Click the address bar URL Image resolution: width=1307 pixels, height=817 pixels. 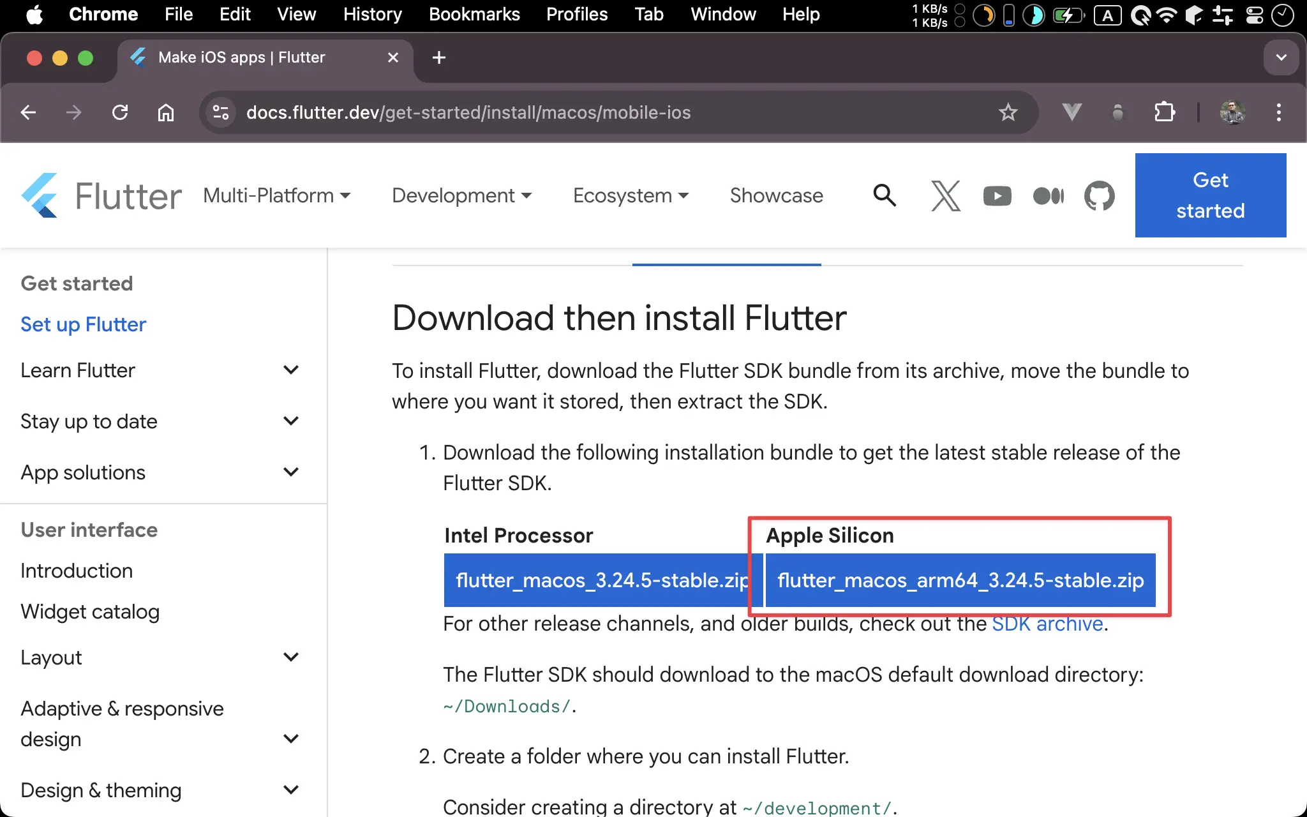[468, 113]
